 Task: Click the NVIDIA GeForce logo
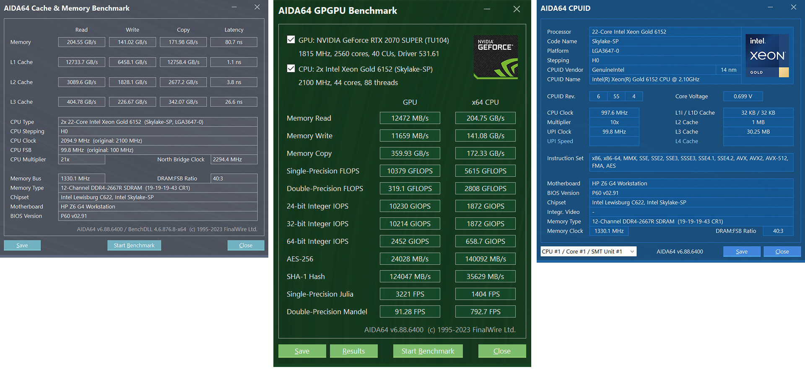pyautogui.click(x=496, y=57)
